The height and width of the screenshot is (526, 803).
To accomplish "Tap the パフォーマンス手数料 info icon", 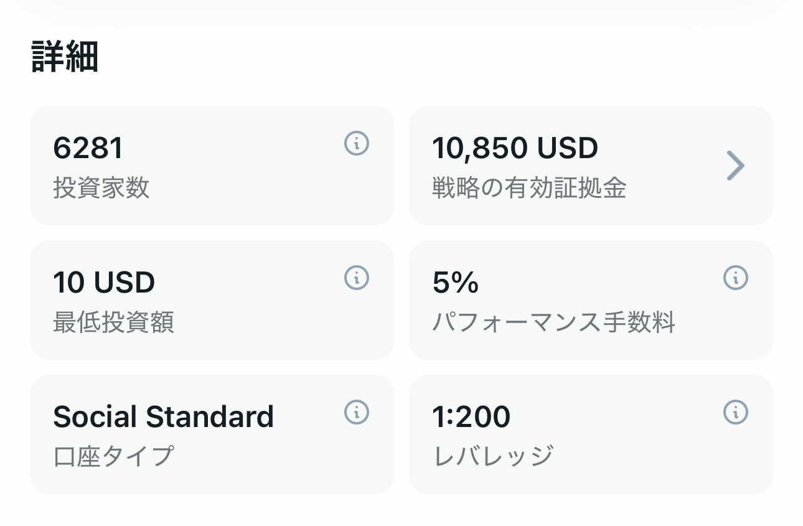I will coord(736,278).
